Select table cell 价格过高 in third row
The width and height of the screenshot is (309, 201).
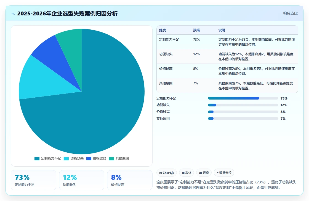click(166, 69)
